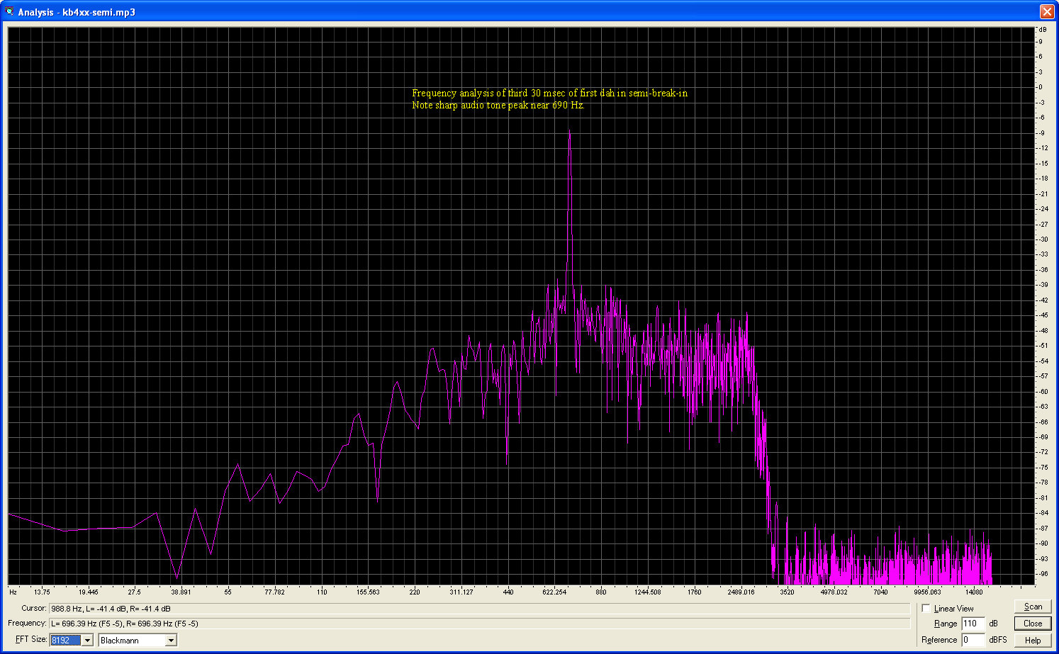Click the 38.891 label on frequency axis
Viewport: 1059px width, 654px height.
[x=181, y=592]
